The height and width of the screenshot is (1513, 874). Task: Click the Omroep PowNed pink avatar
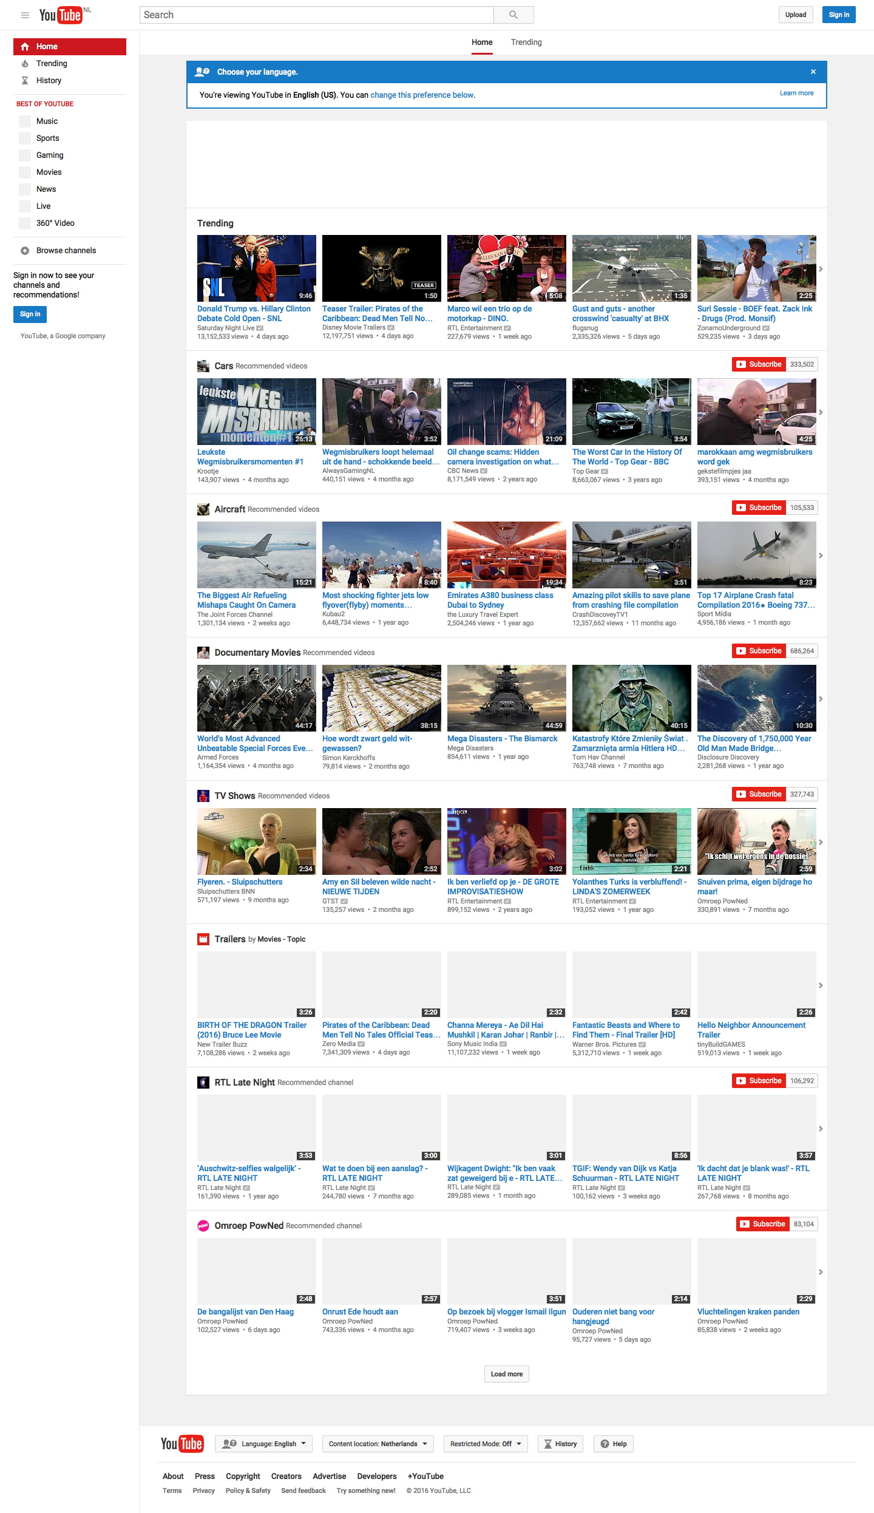pyautogui.click(x=203, y=1226)
